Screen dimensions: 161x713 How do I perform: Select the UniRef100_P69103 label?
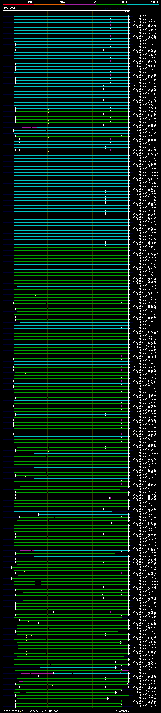pos(144,687)
